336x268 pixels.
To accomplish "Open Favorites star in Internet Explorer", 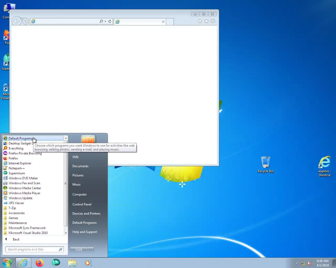I will (x=207, y=21).
